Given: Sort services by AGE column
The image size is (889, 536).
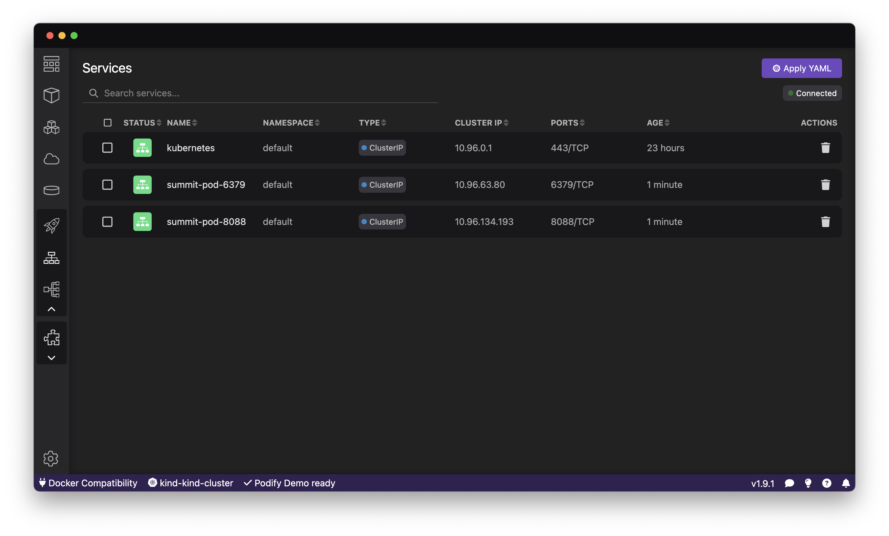Looking at the screenshot, I should [x=658, y=123].
